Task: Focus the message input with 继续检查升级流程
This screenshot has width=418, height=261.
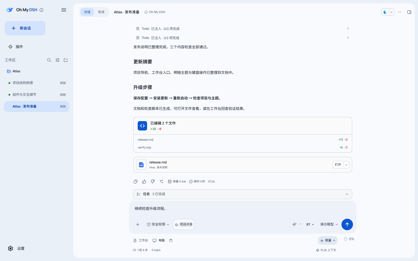Action: coord(243,209)
